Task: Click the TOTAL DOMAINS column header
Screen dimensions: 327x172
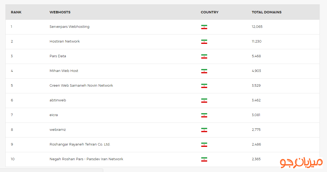Action: point(267,12)
